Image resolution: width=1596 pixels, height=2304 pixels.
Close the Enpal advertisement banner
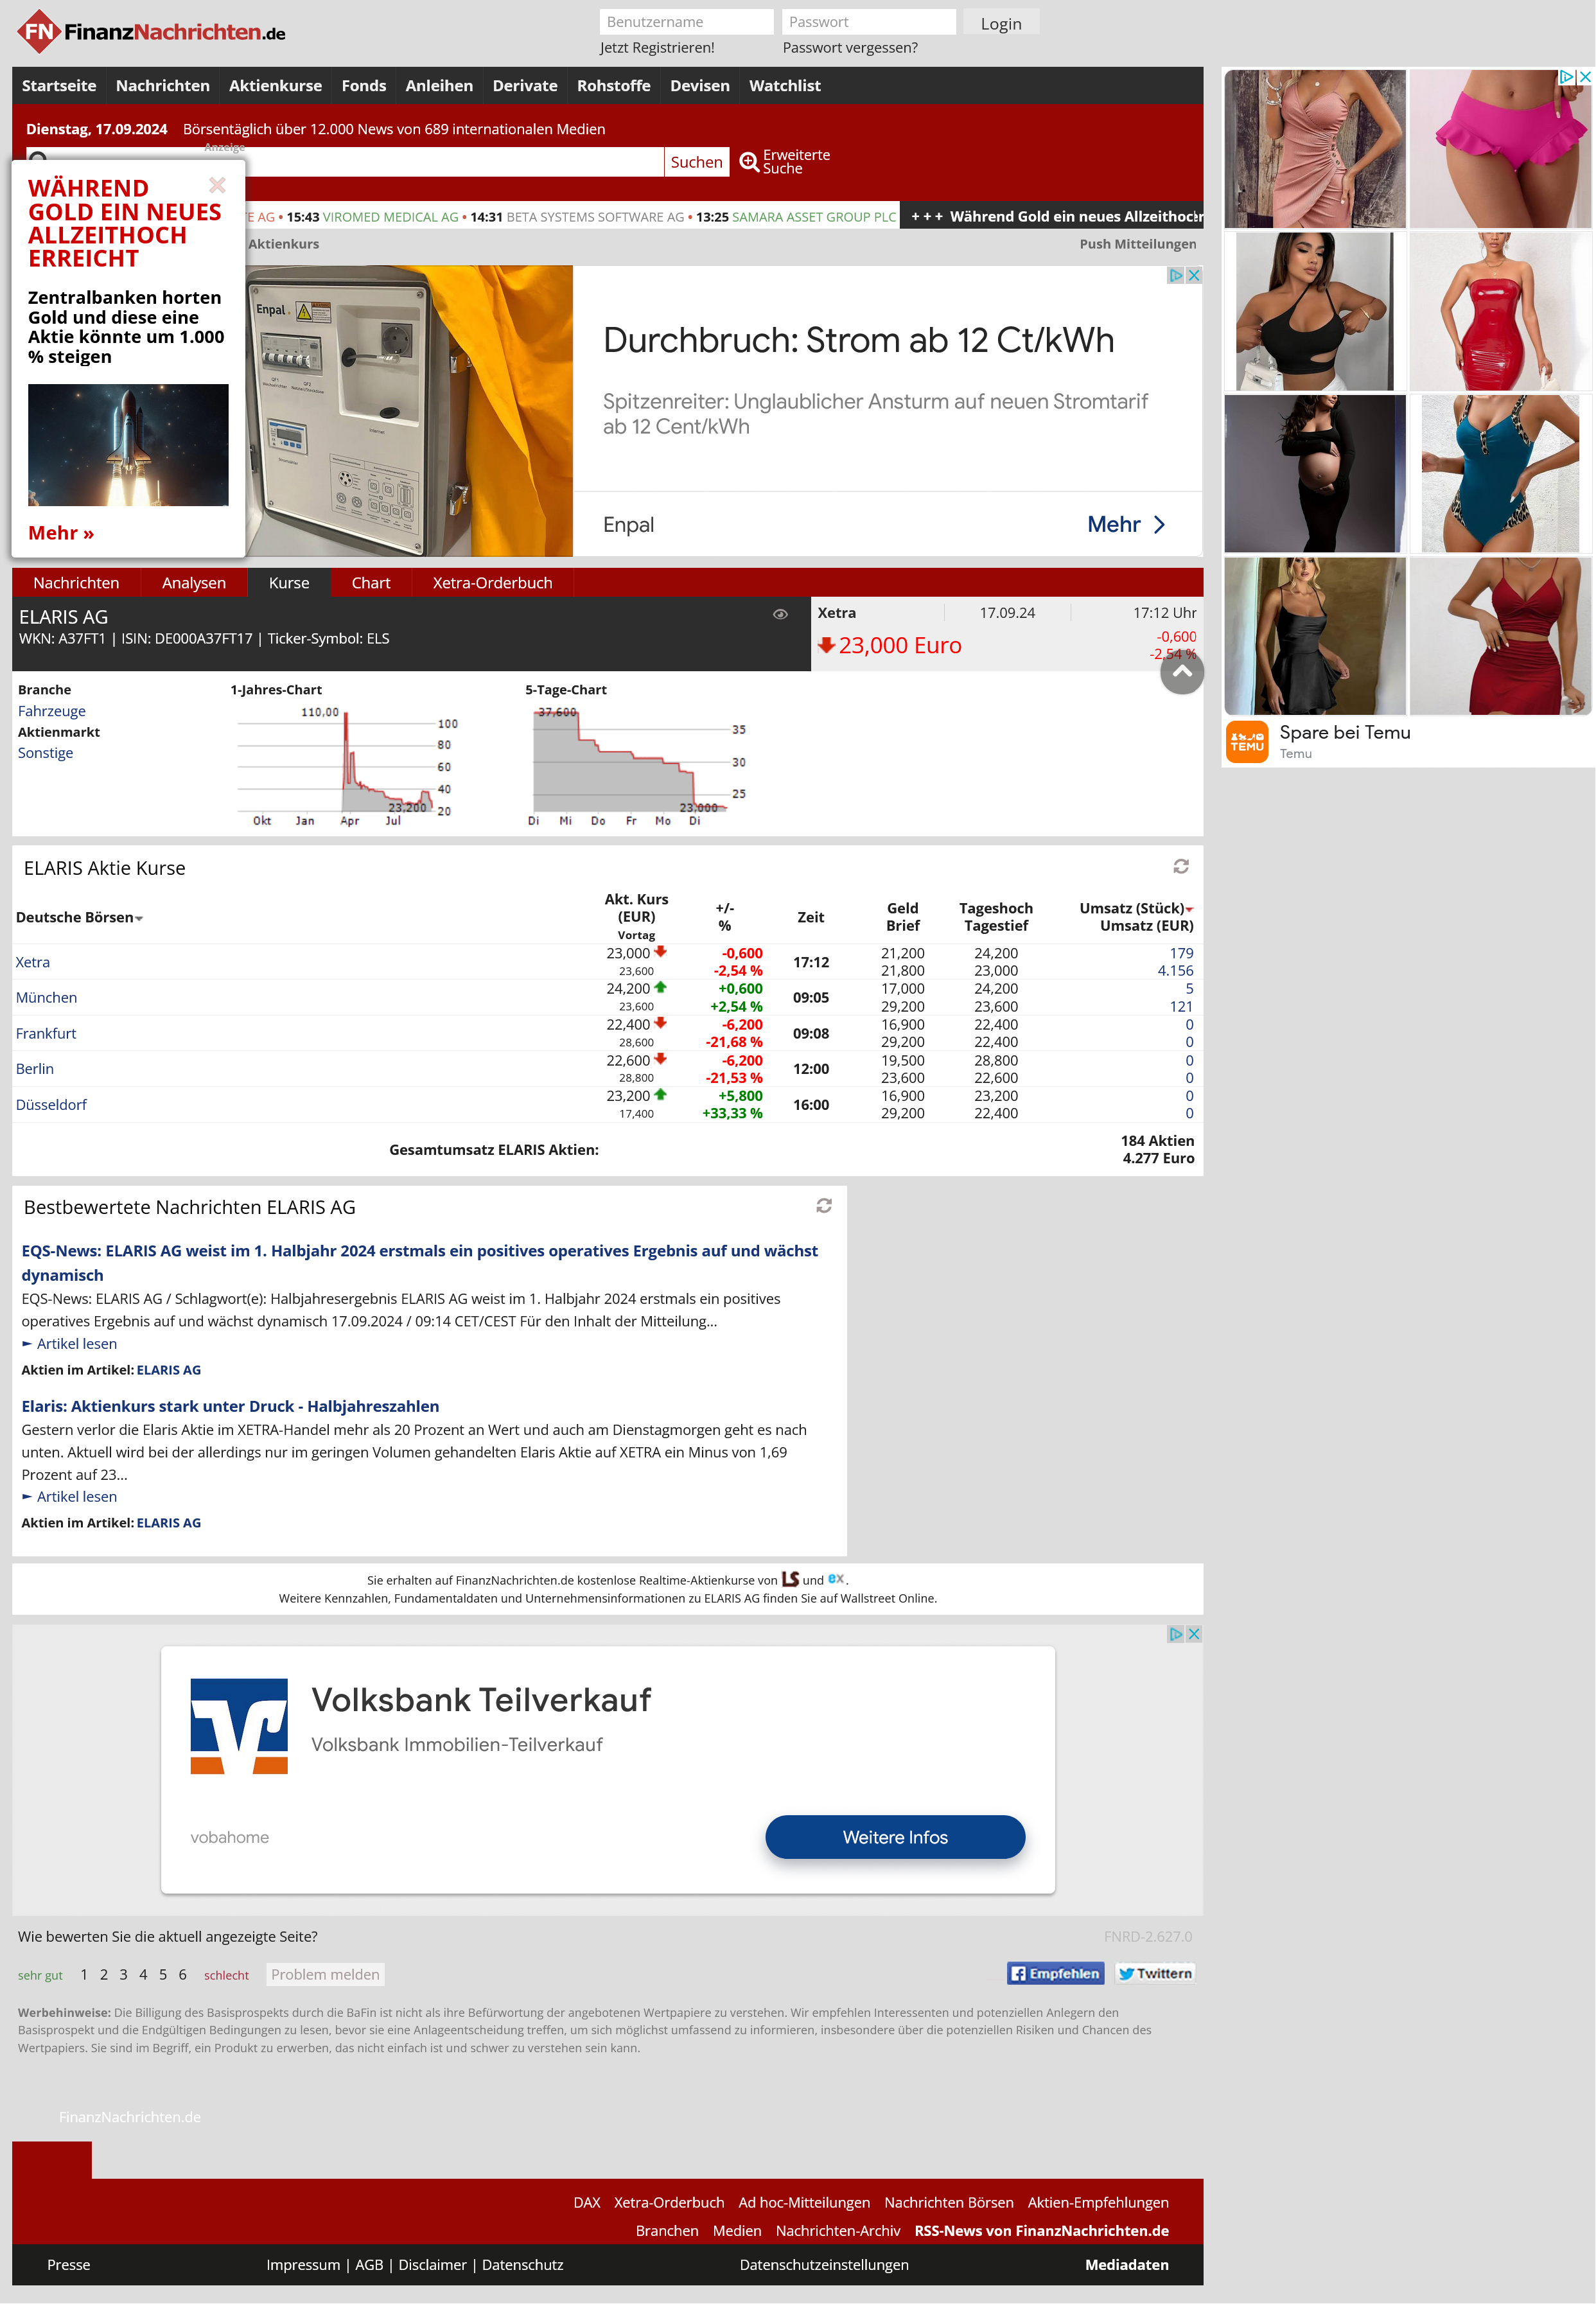tap(1193, 275)
